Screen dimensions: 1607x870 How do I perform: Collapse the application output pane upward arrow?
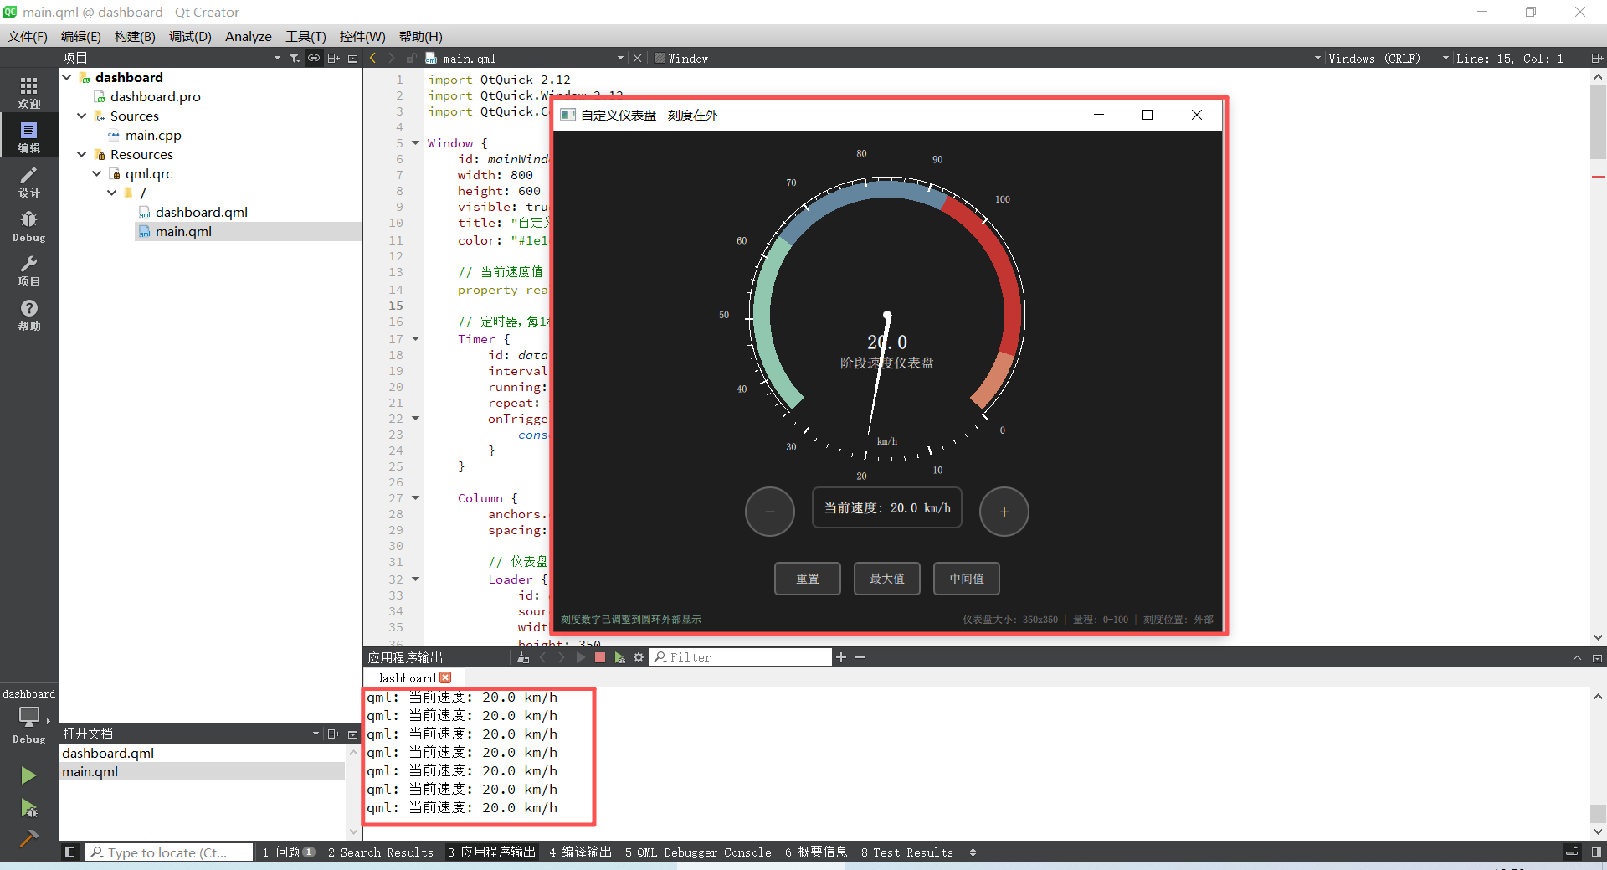point(1577,657)
